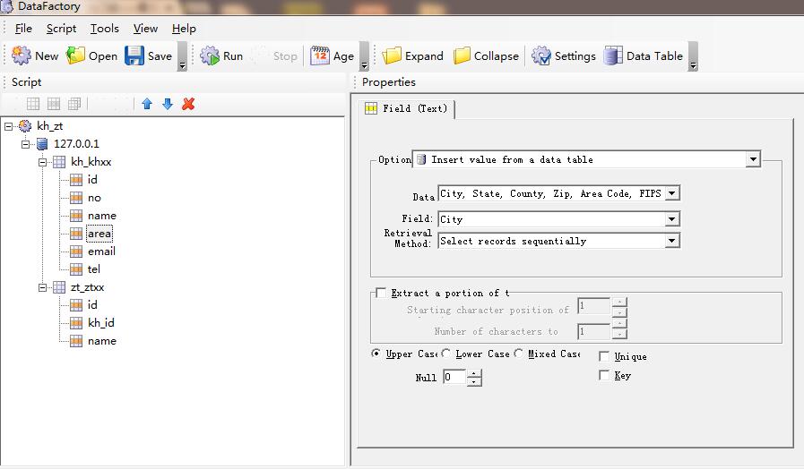Open the toolbar overflow arrow after Data Table
The width and height of the screenshot is (804, 469).
coord(693,56)
